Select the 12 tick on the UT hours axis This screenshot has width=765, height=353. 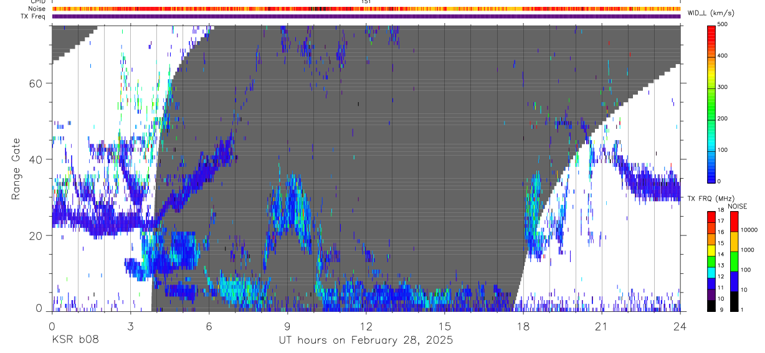click(366, 326)
